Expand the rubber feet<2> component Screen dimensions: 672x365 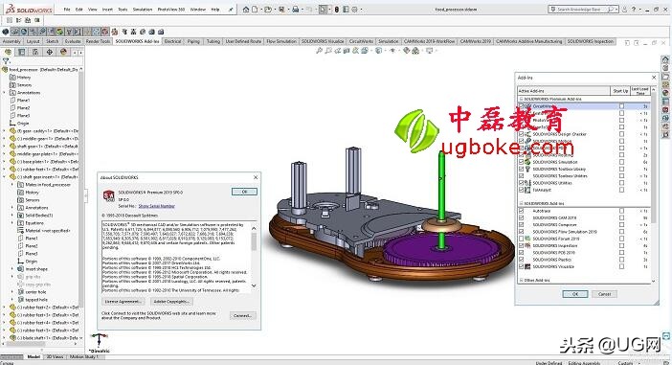[x=4, y=308]
